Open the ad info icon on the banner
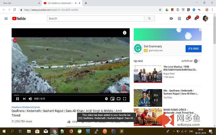The height and width of the screenshot is (135, 216). point(200,30)
